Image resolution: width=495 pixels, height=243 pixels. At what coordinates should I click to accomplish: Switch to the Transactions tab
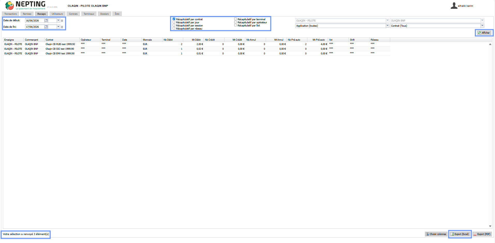pos(11,14)
